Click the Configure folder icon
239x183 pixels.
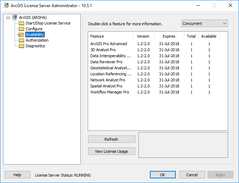pos(22,29)
